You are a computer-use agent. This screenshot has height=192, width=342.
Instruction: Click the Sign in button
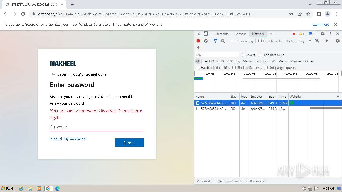point(130,143)
